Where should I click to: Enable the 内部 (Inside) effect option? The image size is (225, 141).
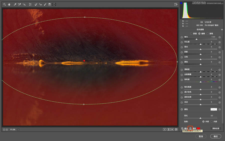coord(211,121)
